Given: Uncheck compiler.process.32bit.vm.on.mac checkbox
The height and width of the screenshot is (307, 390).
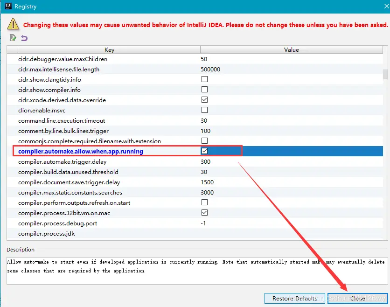Looking at the screenshot, I should pos(204,213).
